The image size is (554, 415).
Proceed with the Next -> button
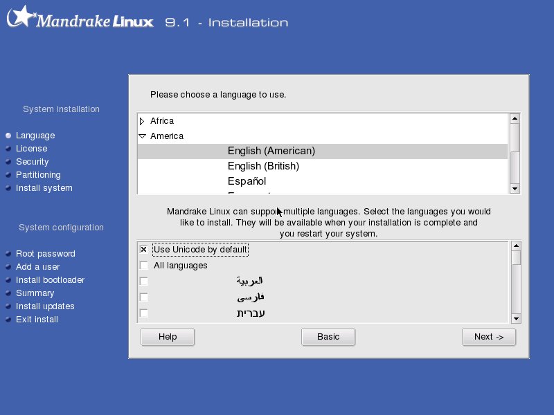[x=489, y=337]
